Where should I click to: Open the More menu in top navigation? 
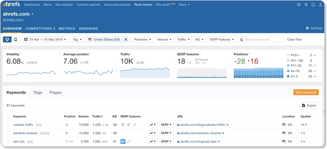pos(184,5)
